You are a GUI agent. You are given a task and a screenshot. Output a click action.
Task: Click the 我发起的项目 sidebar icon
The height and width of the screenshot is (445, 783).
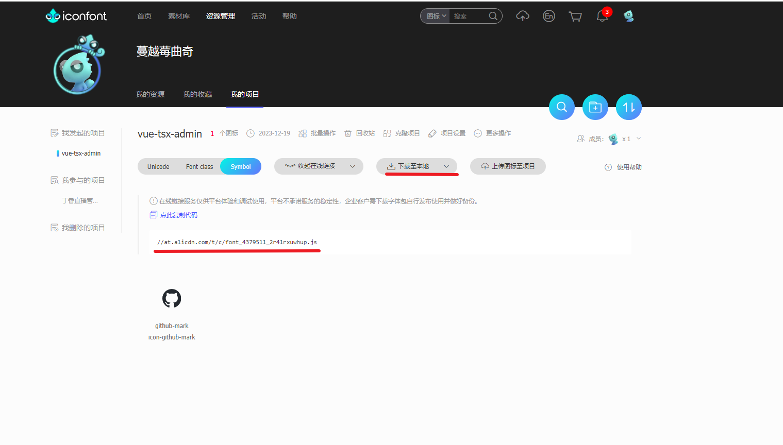[55, 133]
